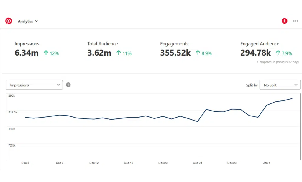Open the three-dot more options menu
The width and height of the screenshot is (302, 182).
coord(296,21)
